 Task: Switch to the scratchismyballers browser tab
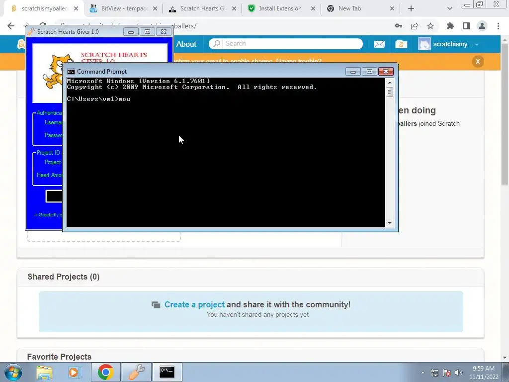(x=44, y=9)
